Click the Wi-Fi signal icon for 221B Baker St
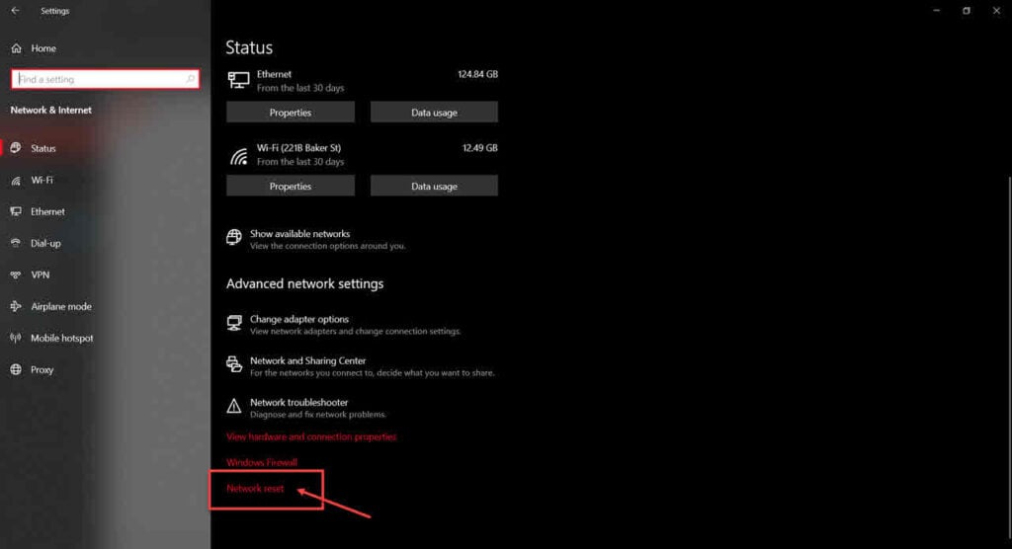The image size is (1012, 549). pyautogui.click(x=238, y=155)
